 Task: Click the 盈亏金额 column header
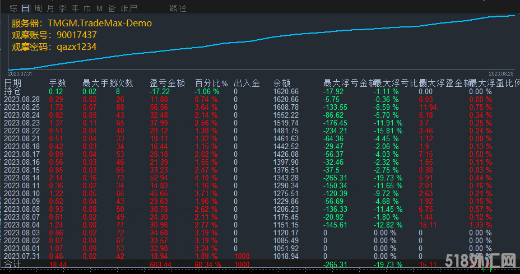point(167,83)
